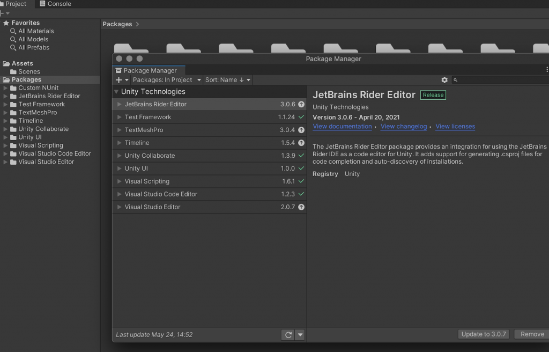Viewport: 549px width, 352px height.
Task: Open the dropdown arrow next to refresh button
Action: (x=300, y=335)
